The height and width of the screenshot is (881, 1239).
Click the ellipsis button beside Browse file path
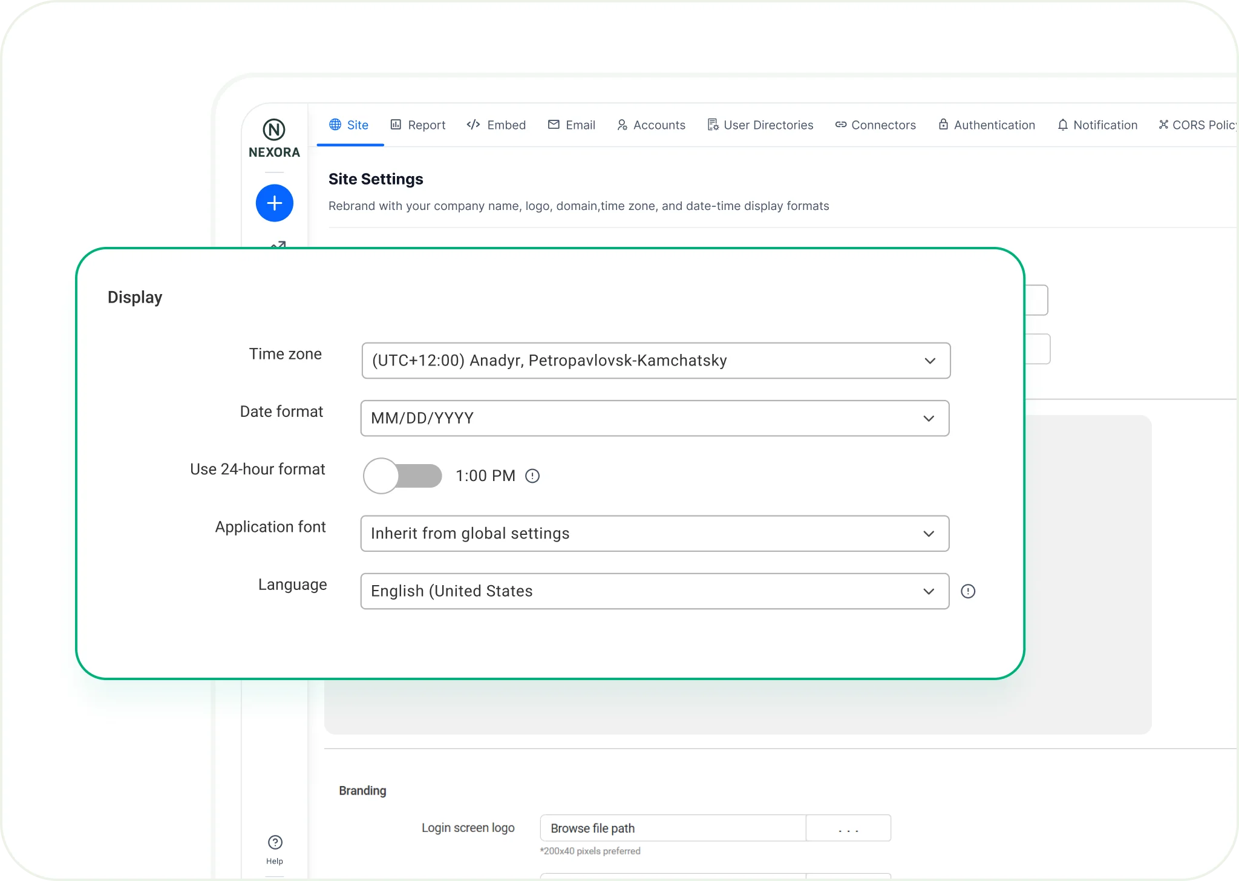click(848, 828)
